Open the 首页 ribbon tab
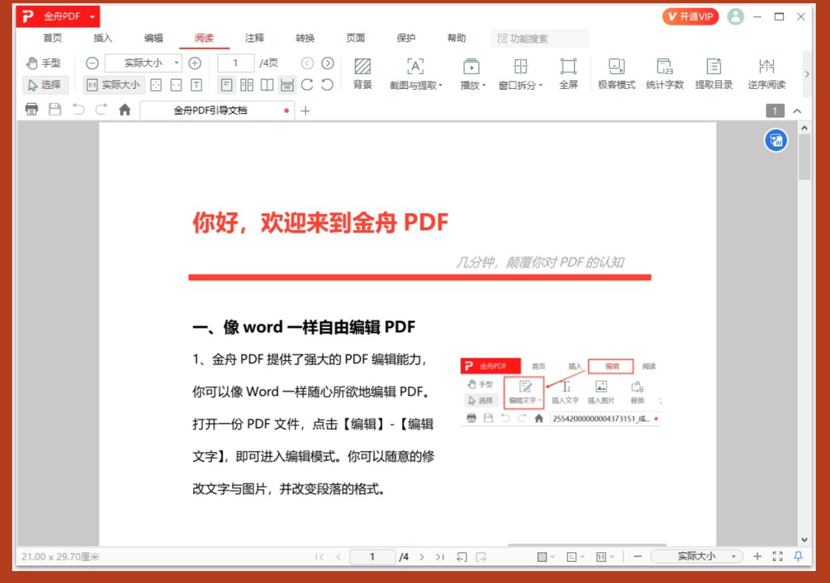 click(x=53, y=38)
